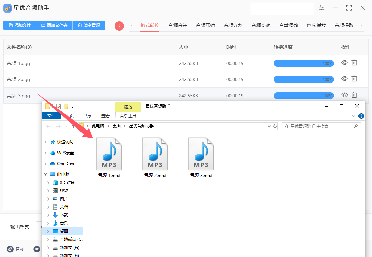Viewport: 372px width, 257px height.
Task: Click the New Folder icon in Explorer title bar
Action: pos(66,106)
